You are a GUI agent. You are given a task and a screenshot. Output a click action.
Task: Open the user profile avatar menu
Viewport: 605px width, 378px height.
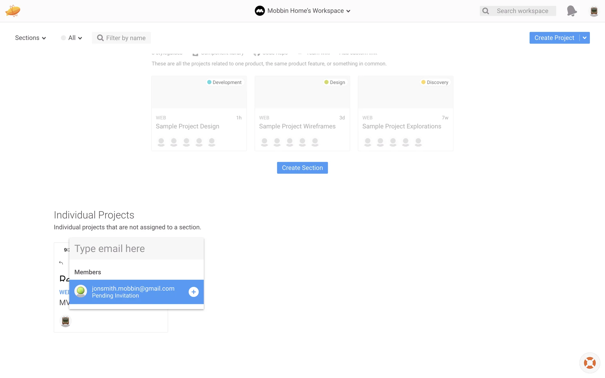[x=594, y=11]
